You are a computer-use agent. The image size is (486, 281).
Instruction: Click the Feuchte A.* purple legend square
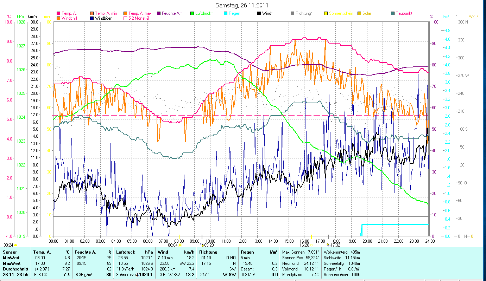point(159,13)
